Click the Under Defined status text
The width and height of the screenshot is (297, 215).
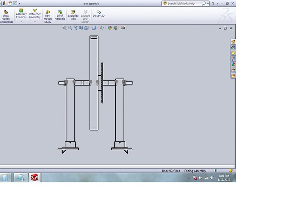[171, 171]
